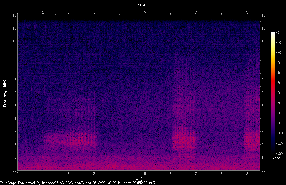Click the right frequency axis 12 label
286x185 pixels.
click(x=263, y=15)
